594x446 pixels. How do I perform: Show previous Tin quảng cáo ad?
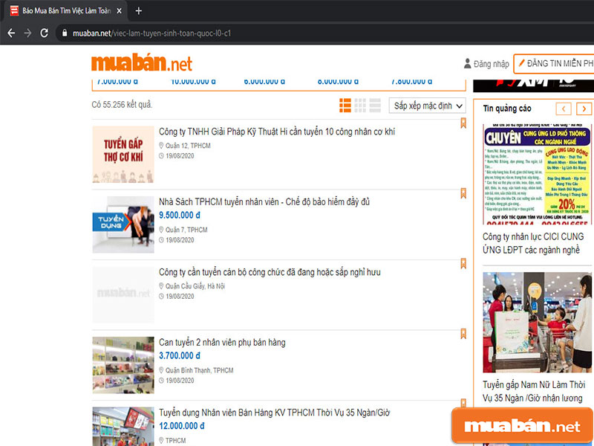coord(564,109)
